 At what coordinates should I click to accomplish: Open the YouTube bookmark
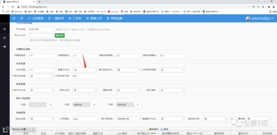(x=113, y=11)
